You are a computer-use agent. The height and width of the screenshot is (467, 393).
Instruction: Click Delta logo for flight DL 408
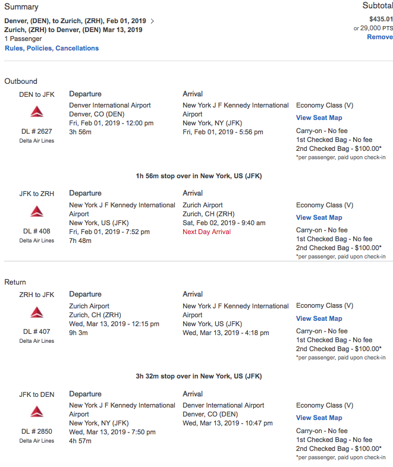point(37,212)
